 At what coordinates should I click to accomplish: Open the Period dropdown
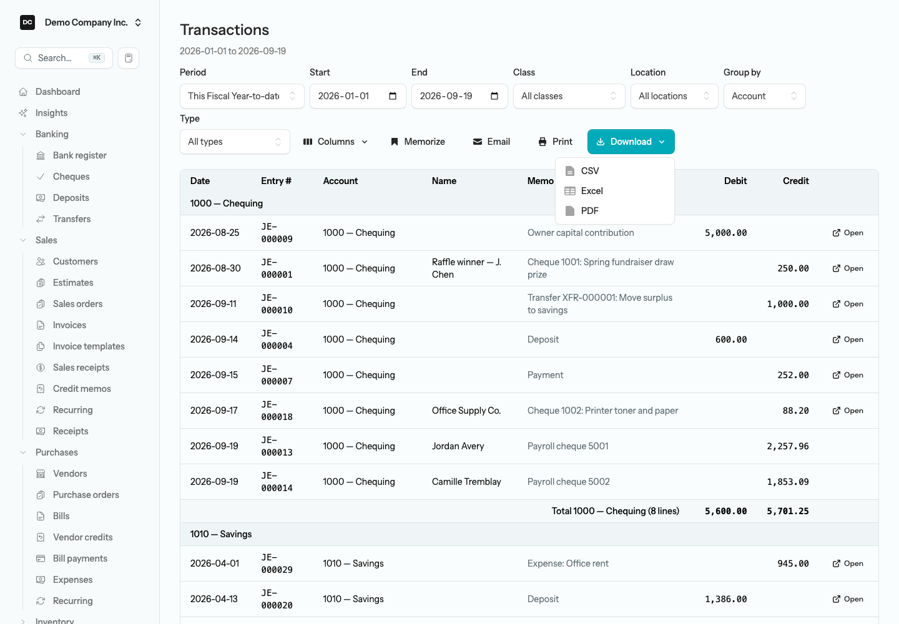click(242, 96)
